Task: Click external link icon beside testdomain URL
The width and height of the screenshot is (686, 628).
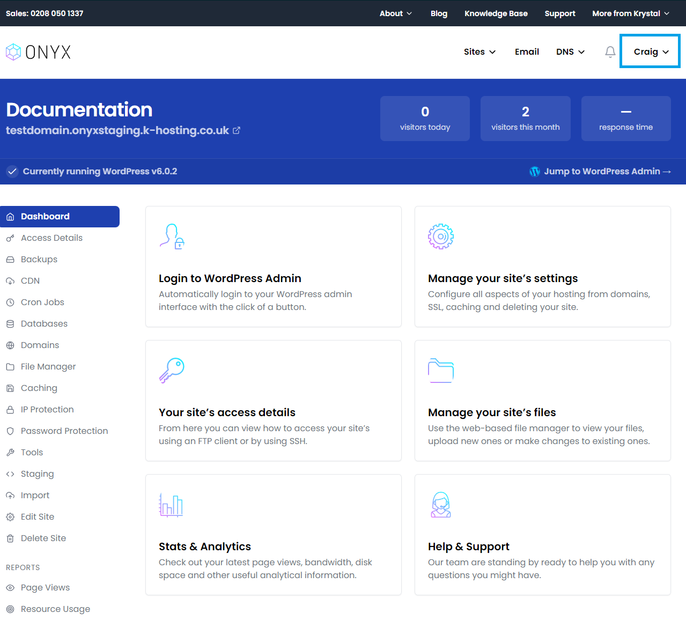Action: click(237, 130)
